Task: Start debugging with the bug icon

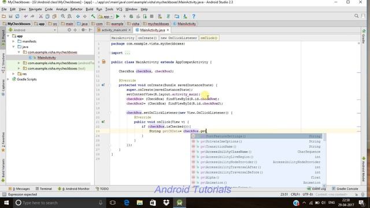Action: click(x=131, y=16)
